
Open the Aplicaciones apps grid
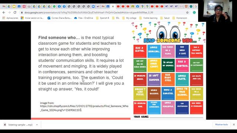pyautogui.click(x=10, y=18)
